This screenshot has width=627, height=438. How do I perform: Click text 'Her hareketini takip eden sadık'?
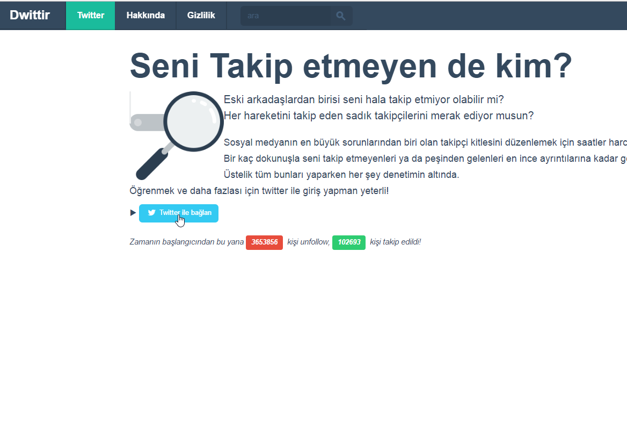click(x=298, y=116)
